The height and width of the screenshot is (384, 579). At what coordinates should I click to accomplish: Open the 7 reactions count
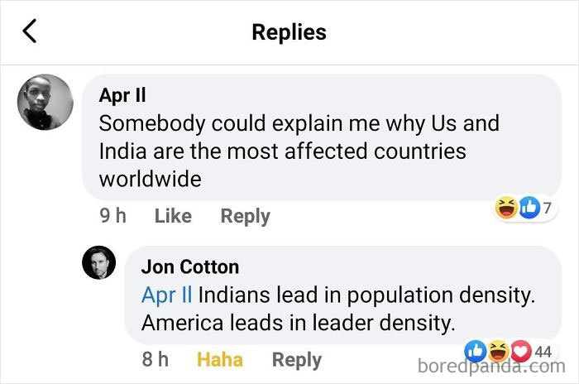(548, 208)
